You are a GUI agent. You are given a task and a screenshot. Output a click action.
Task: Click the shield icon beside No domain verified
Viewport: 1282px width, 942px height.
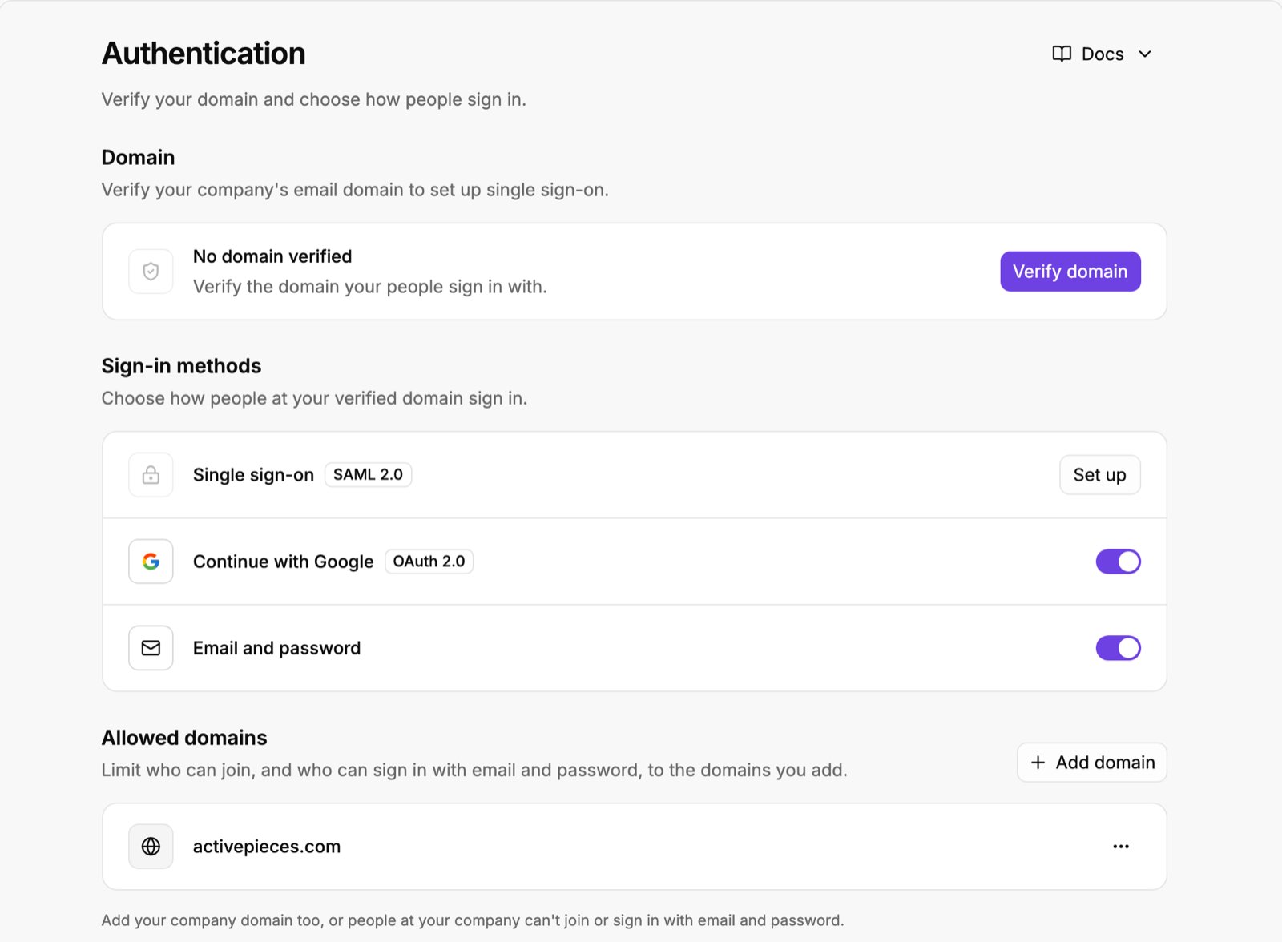[151, 272]
